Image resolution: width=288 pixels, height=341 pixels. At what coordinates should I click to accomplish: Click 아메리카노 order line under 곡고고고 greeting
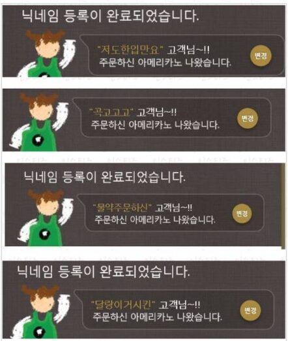155,125
